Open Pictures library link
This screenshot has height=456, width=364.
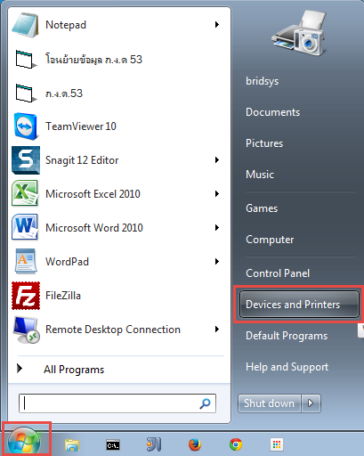coord(264,143)
